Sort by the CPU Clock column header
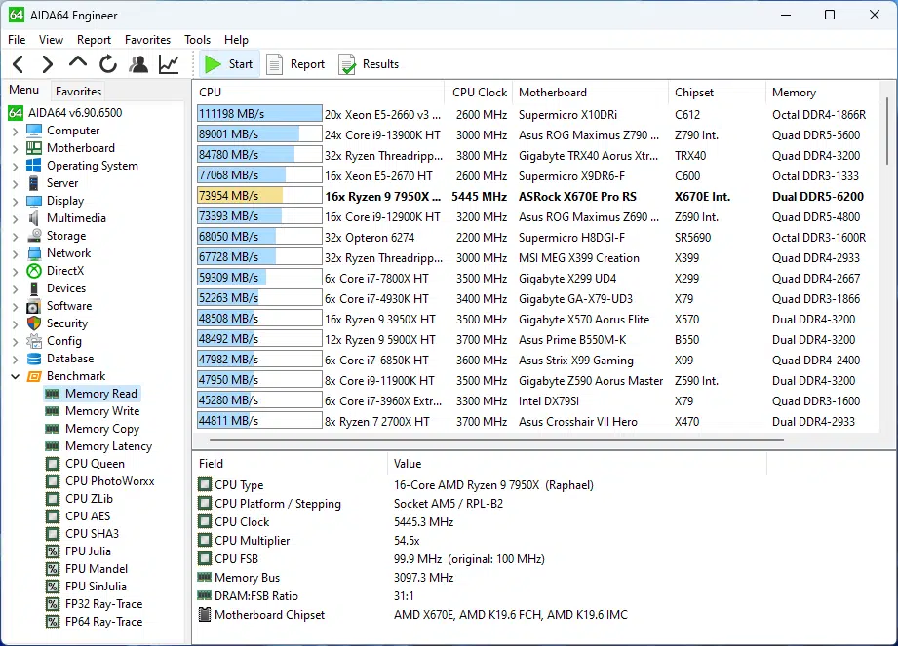Screen dimensions: 898x646 [478, 93]
